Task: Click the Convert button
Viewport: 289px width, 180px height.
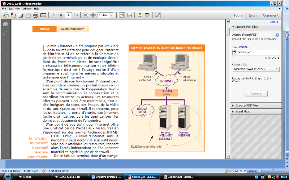Action: (256, 93)
